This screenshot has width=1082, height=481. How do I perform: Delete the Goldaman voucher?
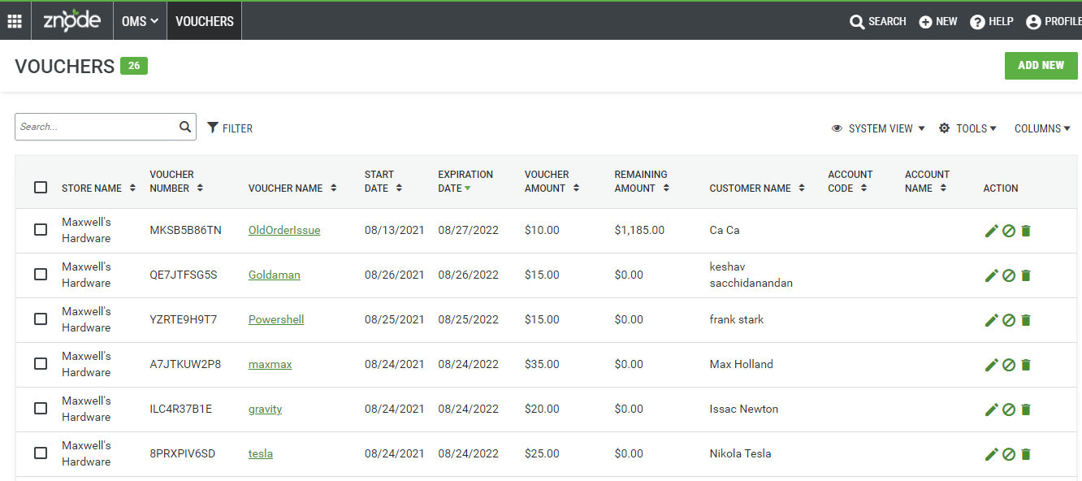(1025, 275)
